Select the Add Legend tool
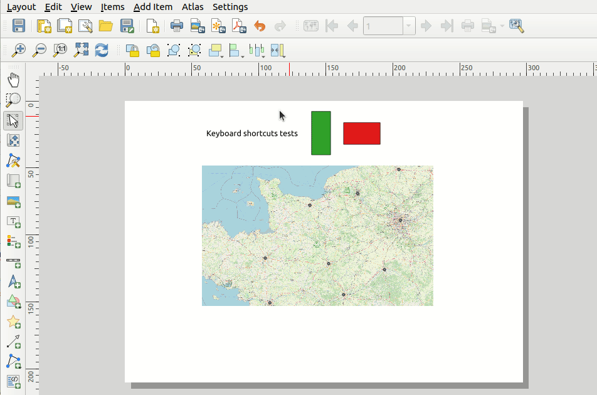Viewport: 597px width, 395px height. click(x=13, y=241)
